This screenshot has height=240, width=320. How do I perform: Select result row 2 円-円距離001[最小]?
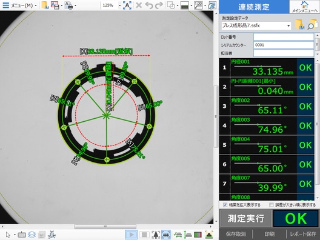267,87
